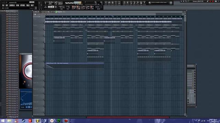This screenshot has width=220, height=123.
Task: Show the piano roll via shortcut icon
Action: click(x=112, y=3)
